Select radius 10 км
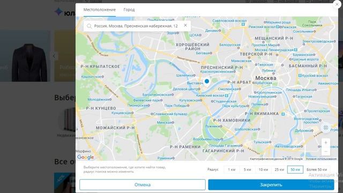The image size is (343, 193). click(263, 169)
